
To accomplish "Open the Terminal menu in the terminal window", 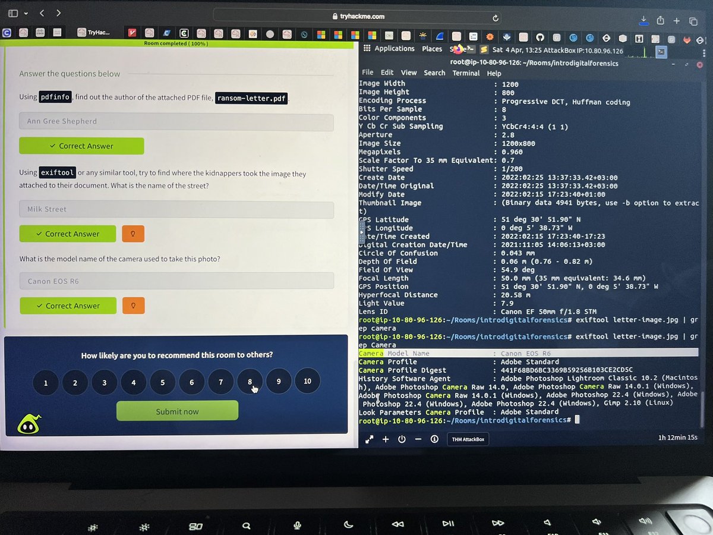I will click(466, 73).
